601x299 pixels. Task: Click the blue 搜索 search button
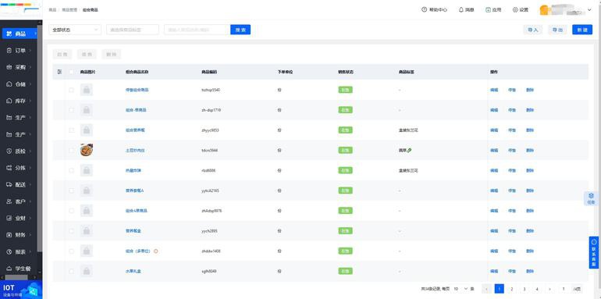(x=240, y=30)
